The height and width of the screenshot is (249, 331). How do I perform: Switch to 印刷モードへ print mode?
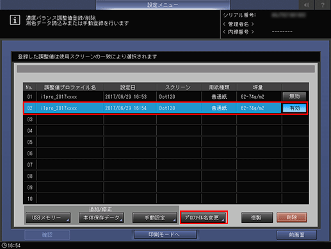pyautogui.click(x=165, y=234)
